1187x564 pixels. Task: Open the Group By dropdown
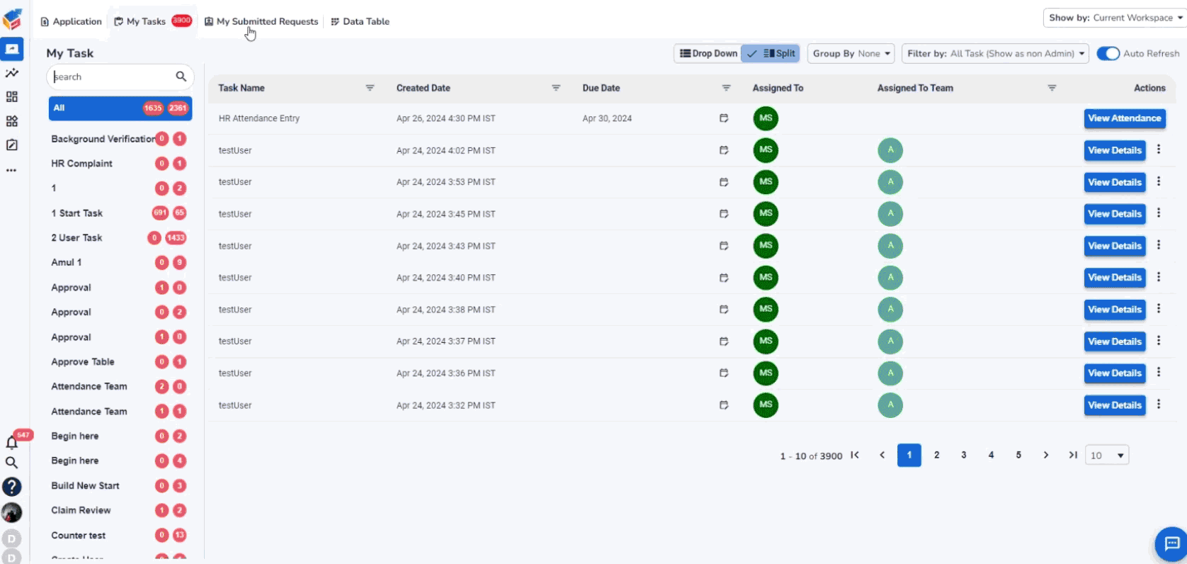coord(851,54)
